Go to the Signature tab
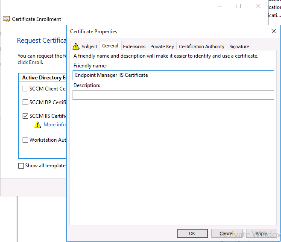Image resolution: width=281 pixels, height=242 pixels. coord(239,47)
